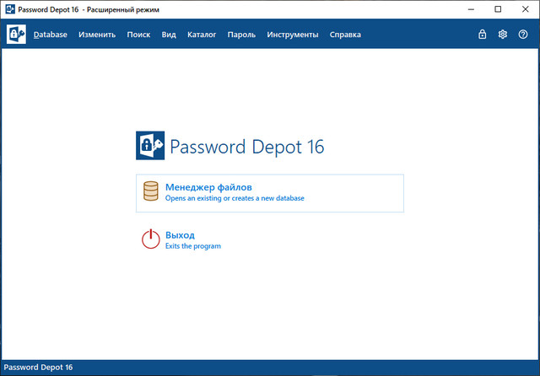Image resolution: width=540 pixels, height=376 pixels.
Task: Click the orange database icon for the file manager
Action: pyautogui.click(x=151, y=191)
